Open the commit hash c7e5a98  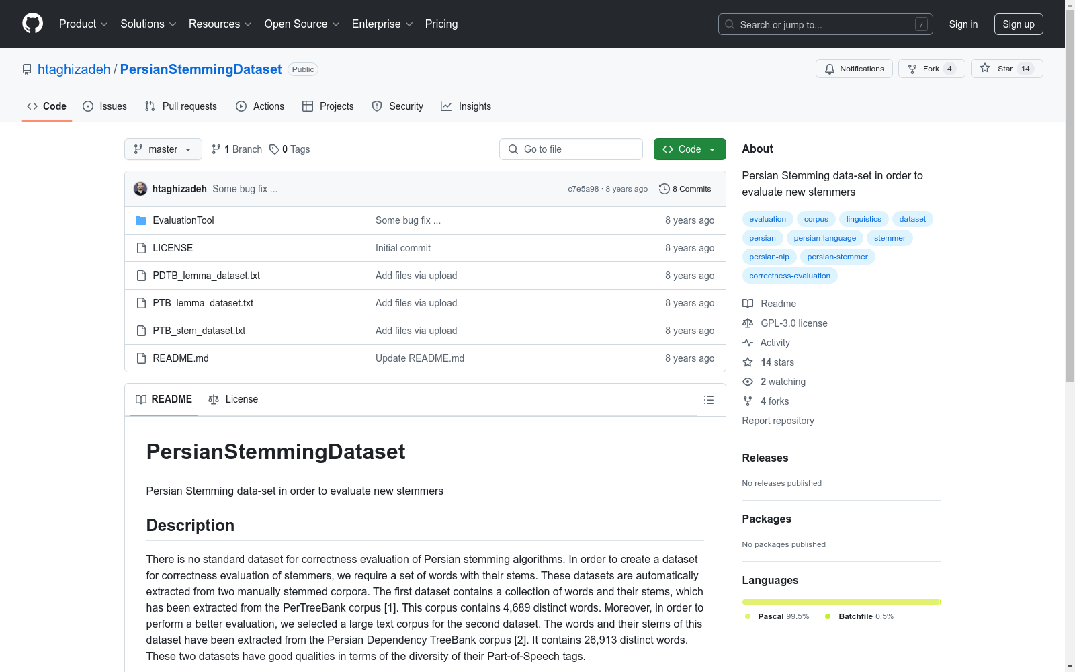pos(583,189)
